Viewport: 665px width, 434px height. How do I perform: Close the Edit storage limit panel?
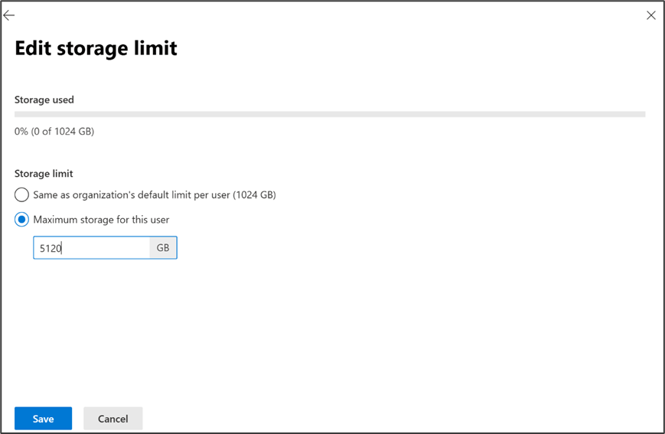(x=651, y=15)
